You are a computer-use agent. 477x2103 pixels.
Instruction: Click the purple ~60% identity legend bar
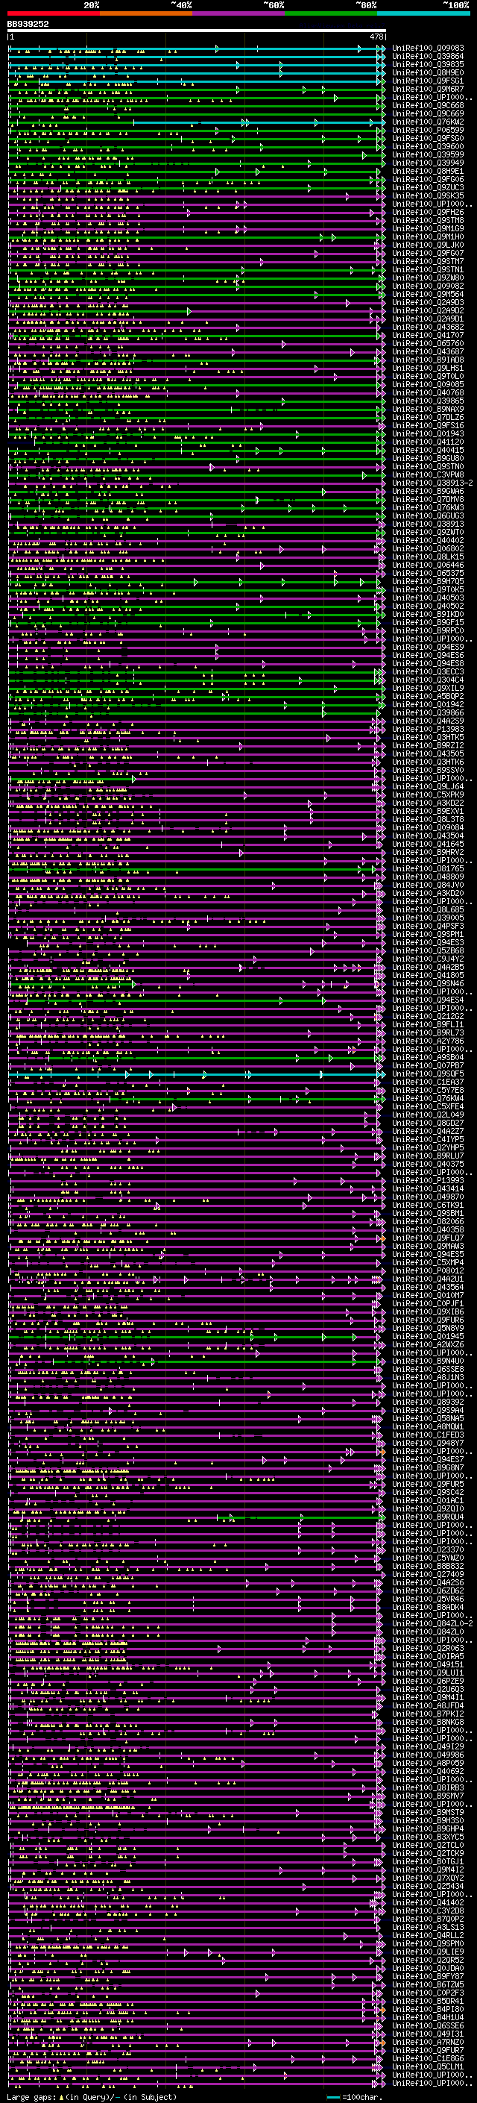click(x=239, y=14)
